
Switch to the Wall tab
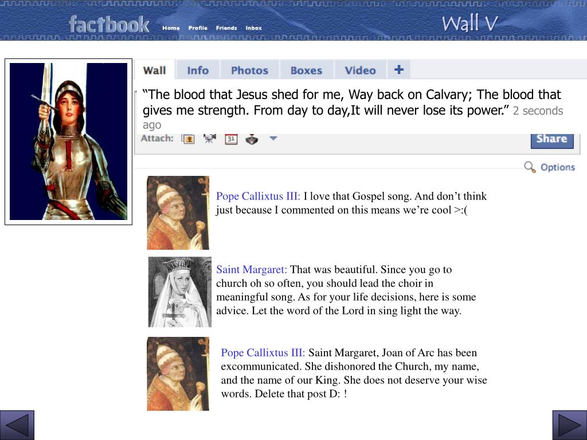pos(155,70)
